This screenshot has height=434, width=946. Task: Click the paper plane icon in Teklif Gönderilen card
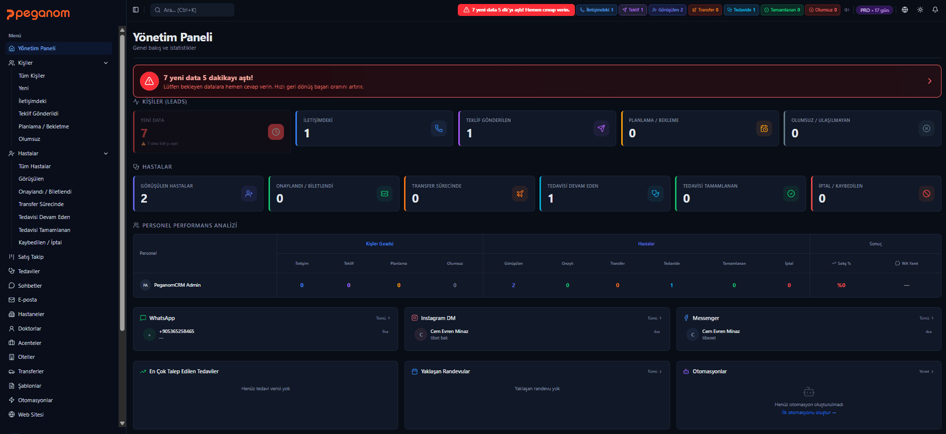(601, 128)
